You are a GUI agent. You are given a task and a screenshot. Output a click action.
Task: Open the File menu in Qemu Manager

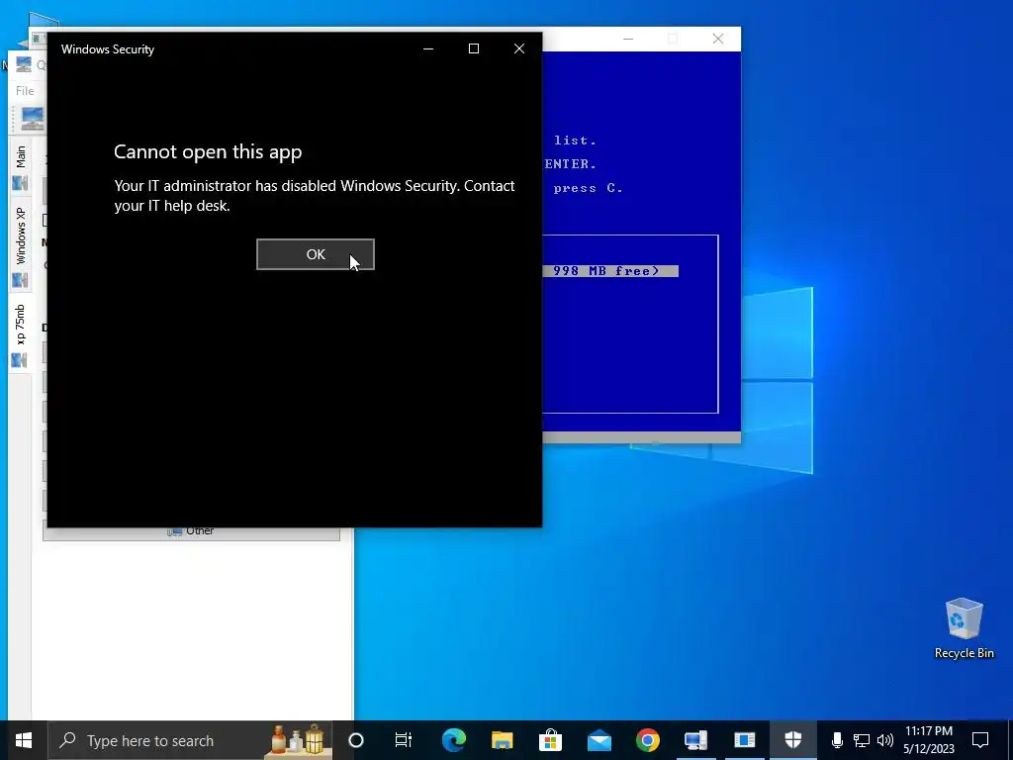click(25, 91)
